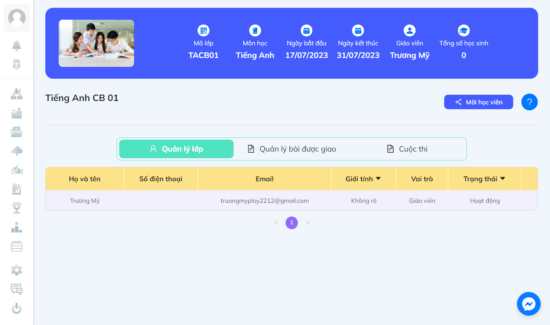550x325 pixels.
Task: Select page 1 in pagination
Action: point(292,223)
